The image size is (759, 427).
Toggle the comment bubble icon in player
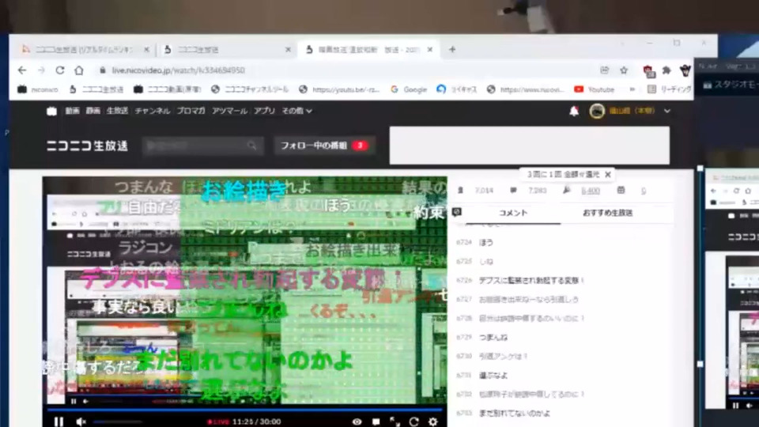pos(376,421)
